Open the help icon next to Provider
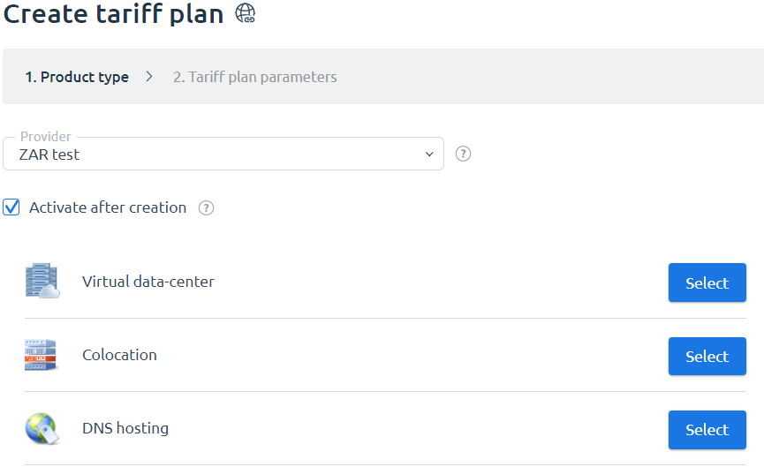Image resolution: width=764 pixels, height=467 pixels. tap(463, 154)
